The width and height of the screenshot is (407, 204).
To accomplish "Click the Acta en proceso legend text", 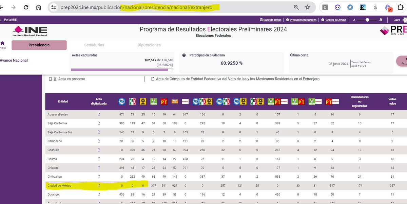I will point(72,79).
